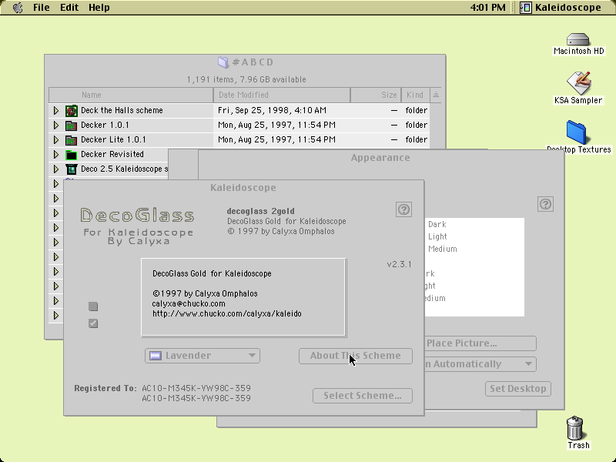Open the Apple menu
616x462 pixels.
(18, 8)
